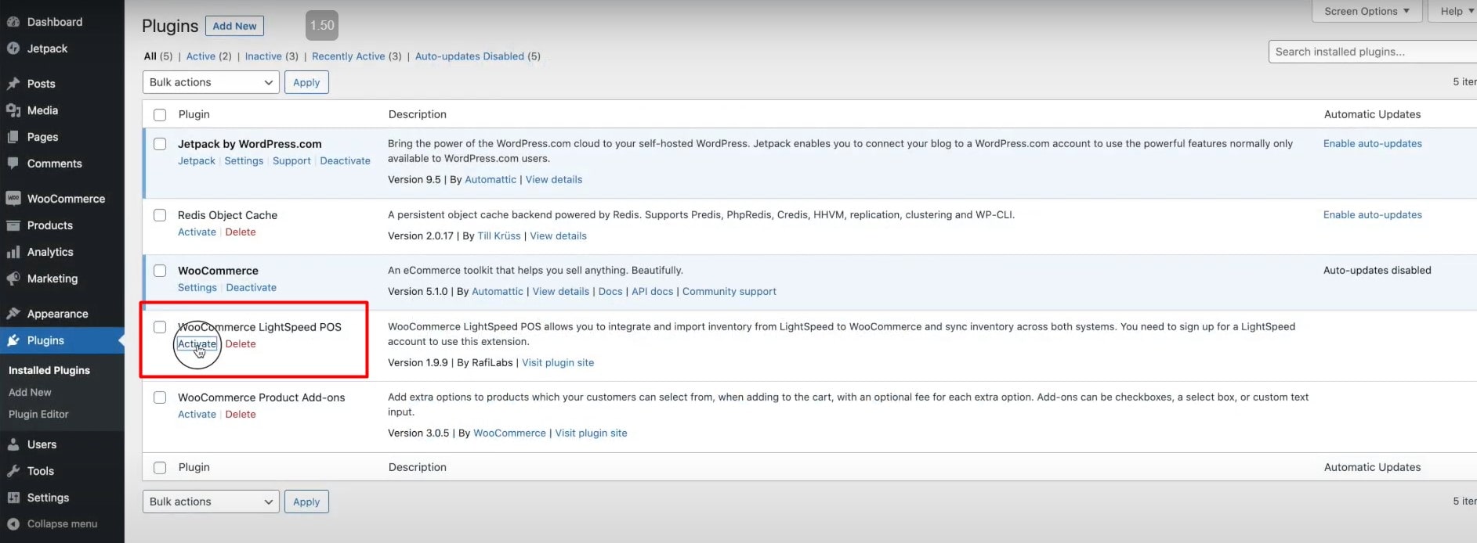Click the Plugins plug icon

[13, 340]
